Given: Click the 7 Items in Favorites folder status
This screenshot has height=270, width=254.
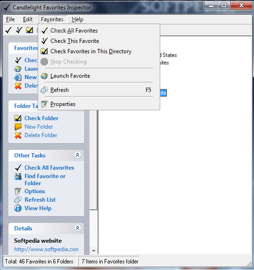Looking at the screenshot, I should pyautogui.click(x=110, y=262).
